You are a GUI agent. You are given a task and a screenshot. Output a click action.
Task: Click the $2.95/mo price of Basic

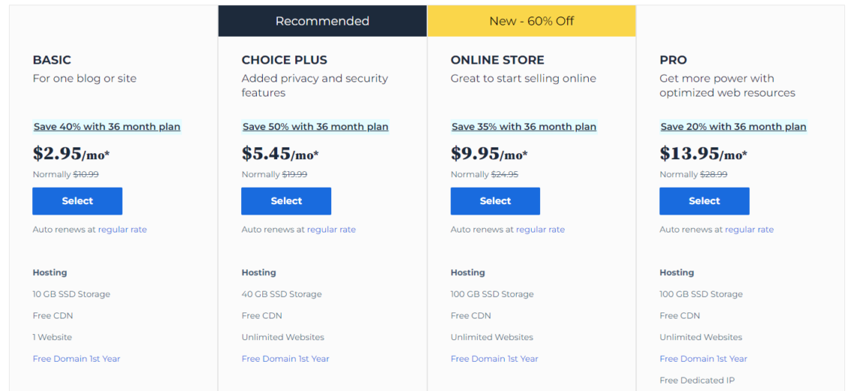(x=70, y=154)
